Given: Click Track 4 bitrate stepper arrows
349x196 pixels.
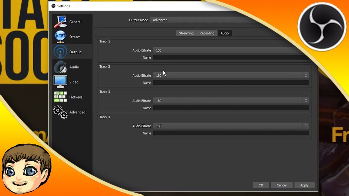Looking at the screenshot, I should [306, 126].
